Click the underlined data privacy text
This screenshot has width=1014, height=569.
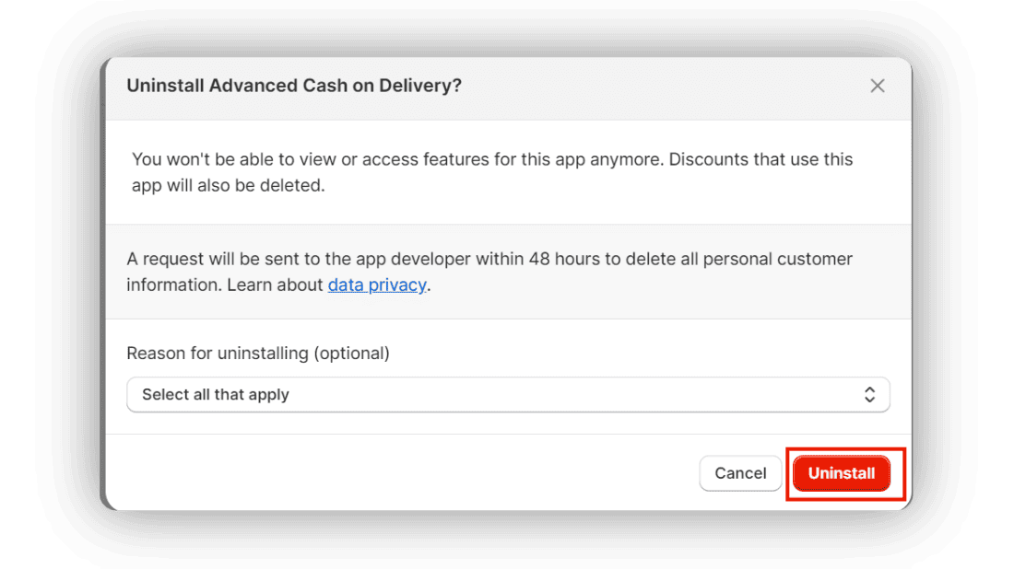(x=376, y=284)
